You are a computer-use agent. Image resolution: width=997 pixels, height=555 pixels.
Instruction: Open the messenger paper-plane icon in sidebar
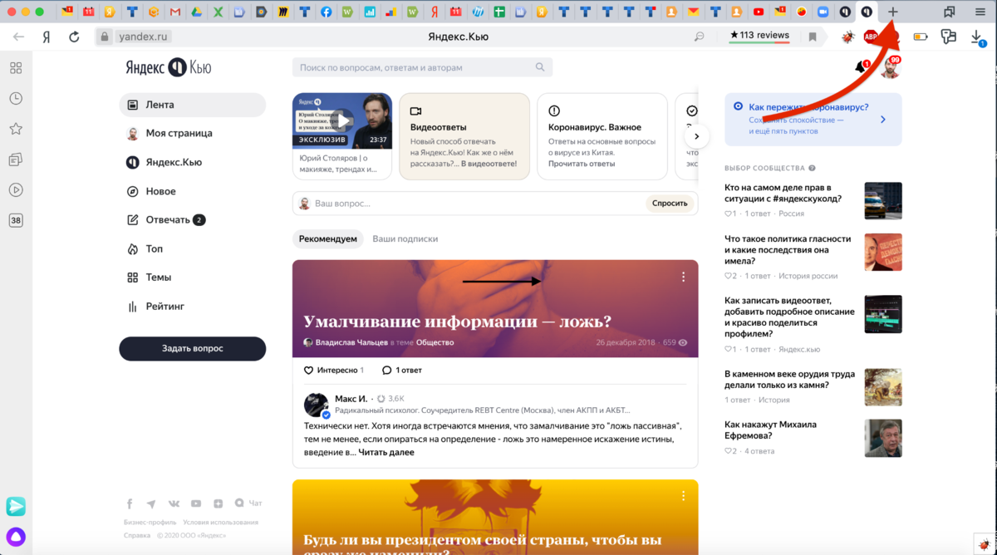[16, 506]
